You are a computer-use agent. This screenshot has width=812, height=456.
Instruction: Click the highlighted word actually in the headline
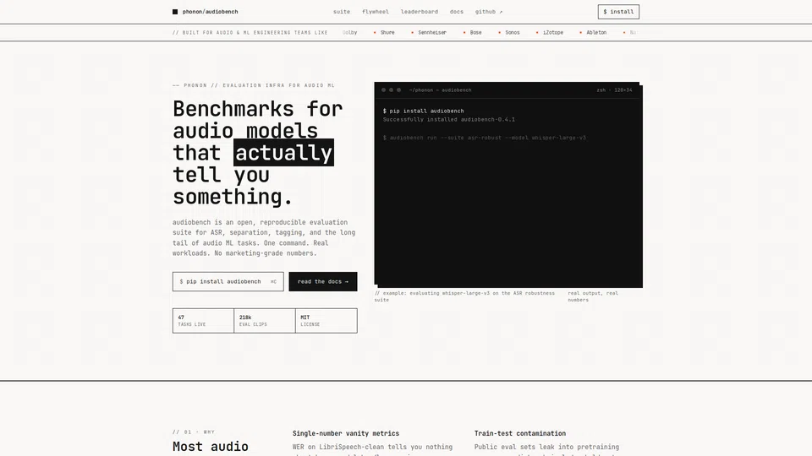(x=284, y=153)
